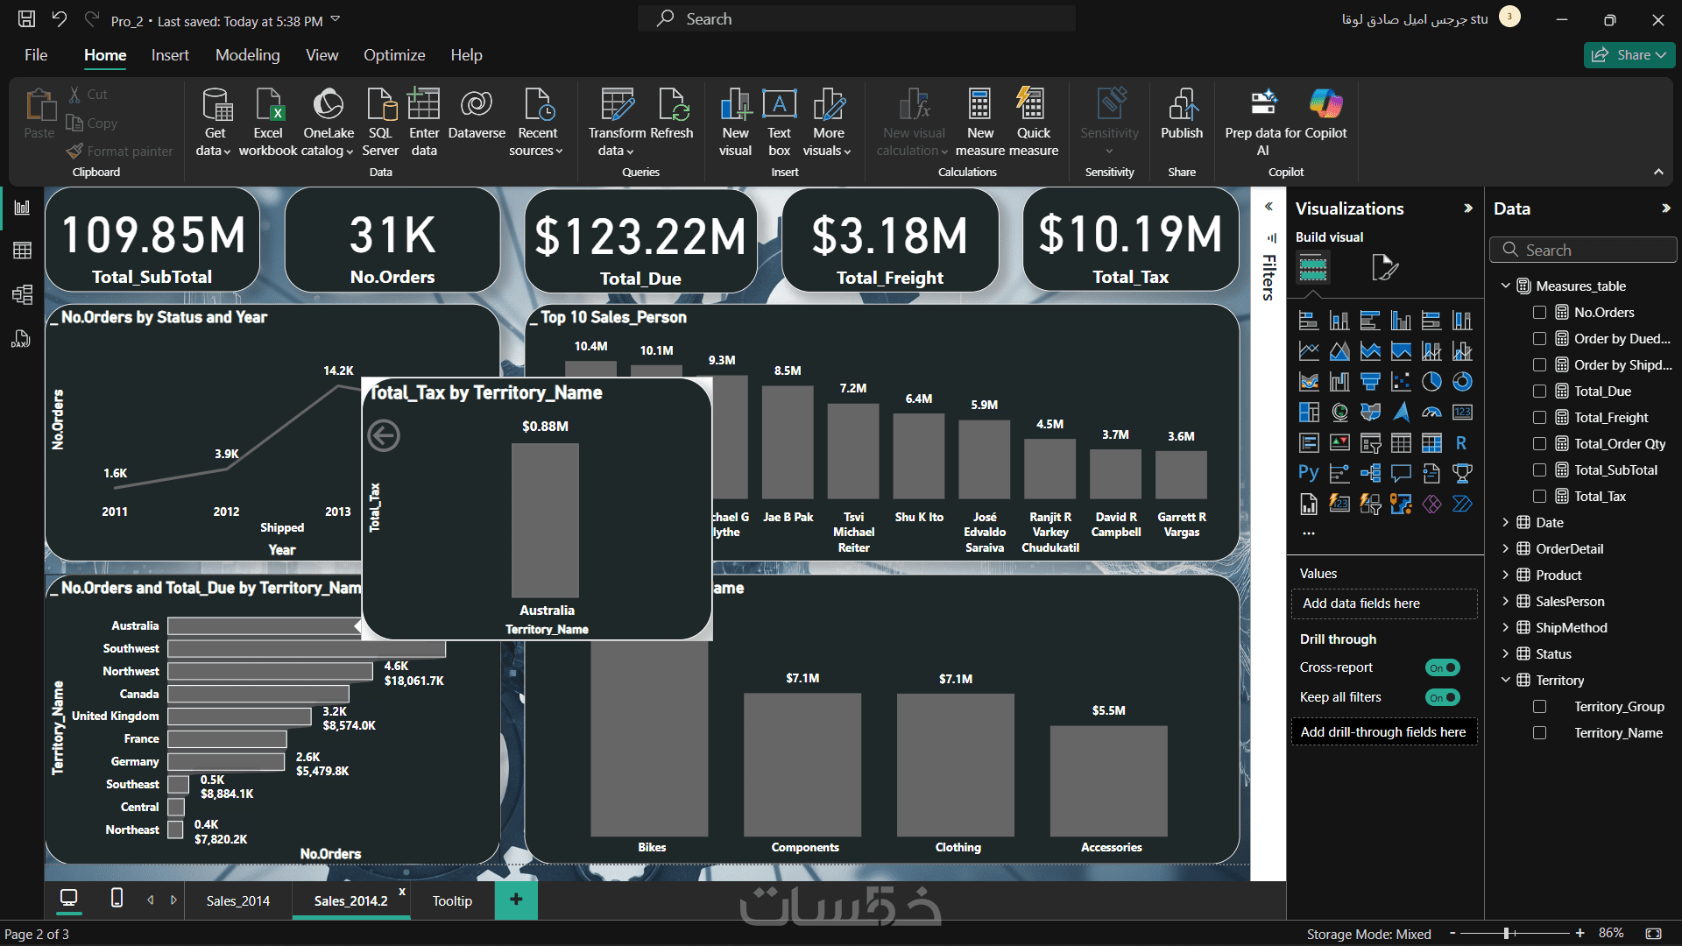Screen dimensions: 1682x946
Task: Open Transform data in Queries group
Action: pos(617,123)
